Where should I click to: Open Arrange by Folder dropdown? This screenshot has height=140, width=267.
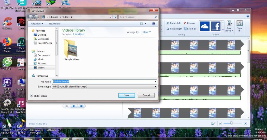(146, 32)
